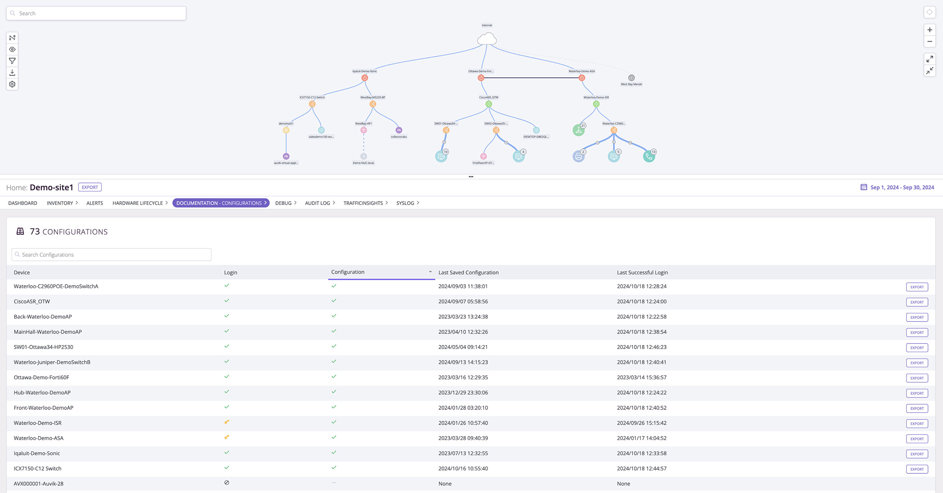This screenshot has width=943, height=493.
Task: Select the Internet cloud node on the map
Action: click(x=487, y=39)
